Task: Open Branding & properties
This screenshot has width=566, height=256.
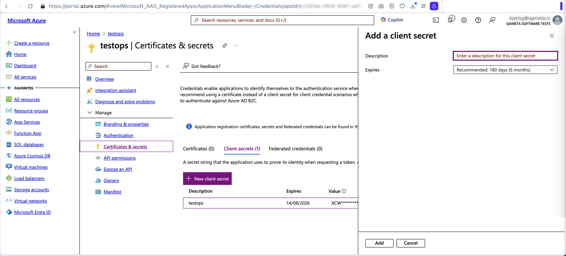Action: coord(126,124)
